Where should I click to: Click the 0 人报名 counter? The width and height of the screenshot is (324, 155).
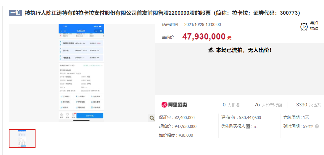[231, 105]
